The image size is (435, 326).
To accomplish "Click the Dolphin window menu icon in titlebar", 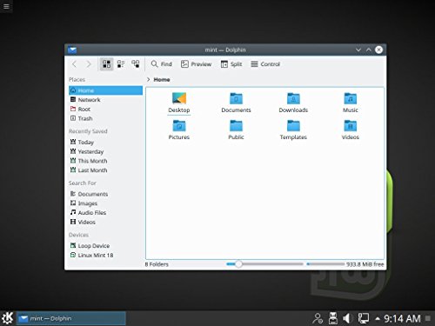I will [72, 50].
